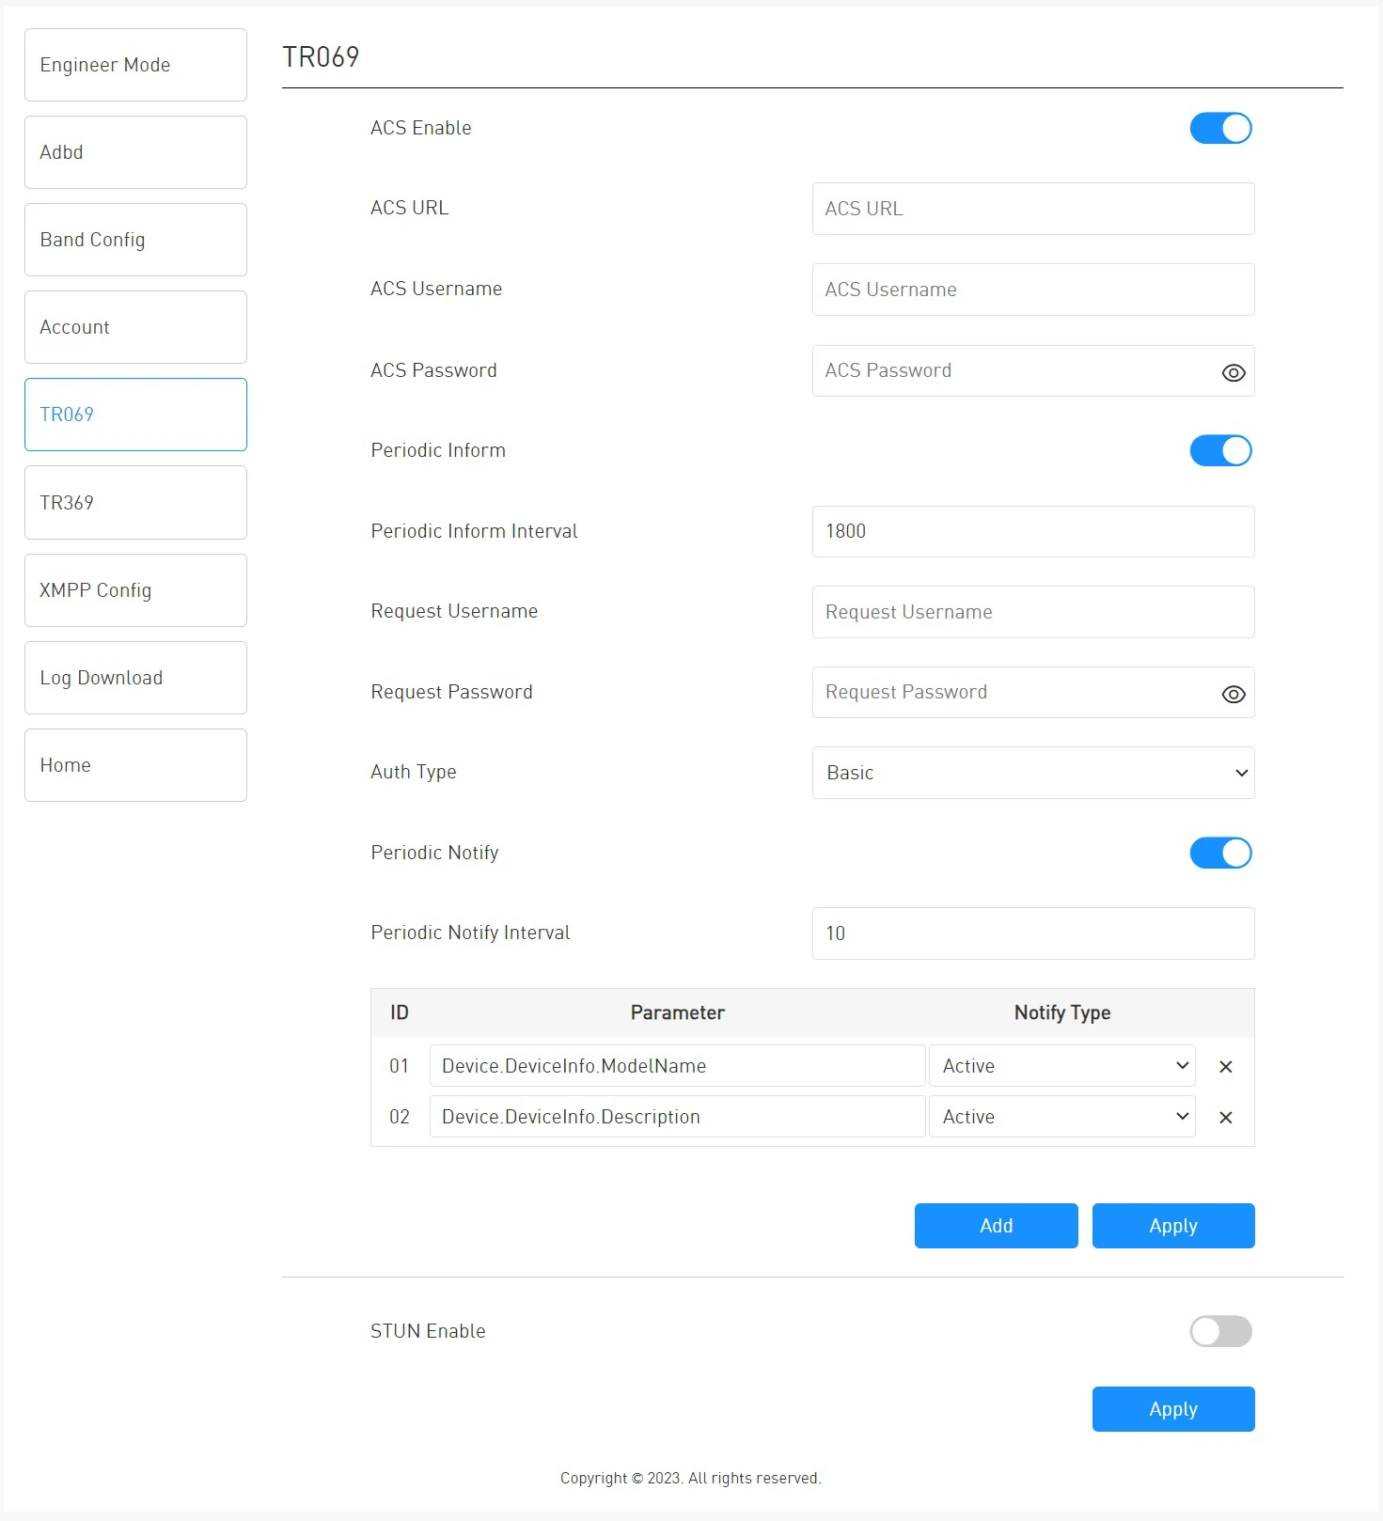1383x1521 pixels.
Task: Open XMPP Config page
Action: tap(135, 590)
